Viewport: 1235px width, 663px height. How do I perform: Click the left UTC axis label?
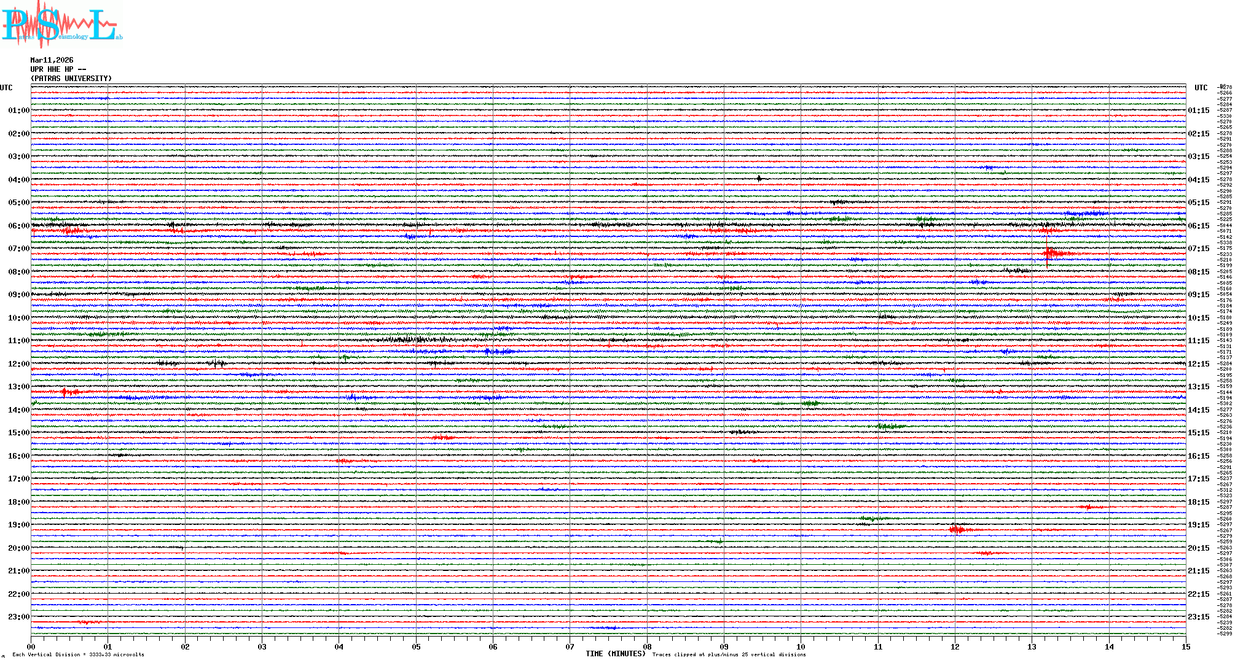pos(6,88)
